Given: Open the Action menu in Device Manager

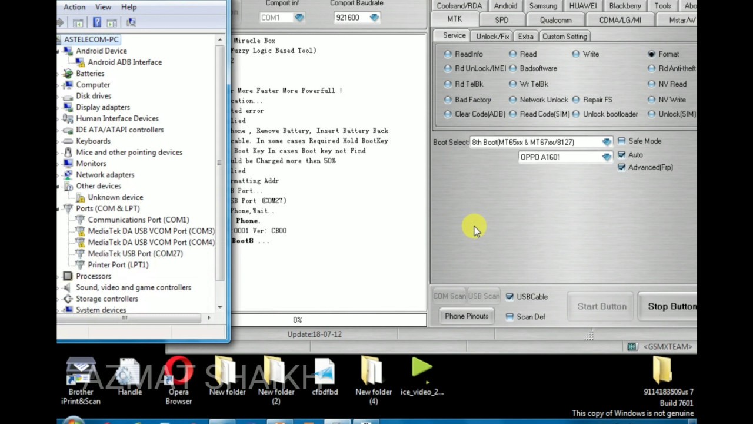Looking at the screenshot, I should [74, 7].
